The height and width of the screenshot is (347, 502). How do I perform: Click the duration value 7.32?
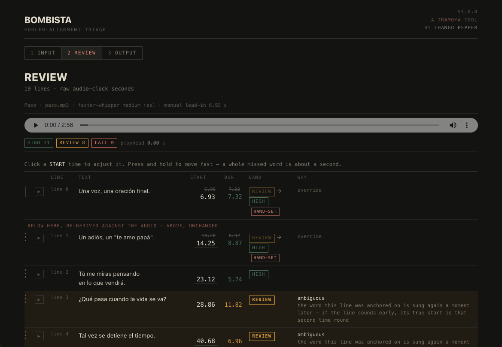pyautogui.click(x=235, y=197)
